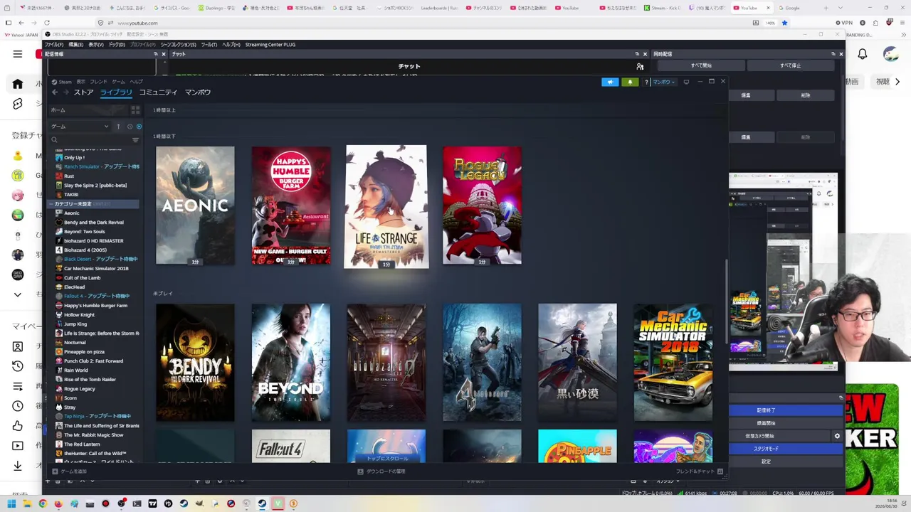This screenshot has height=512, width=911.
Task: Open the Aeonic game cover
Action: point(195,206)
